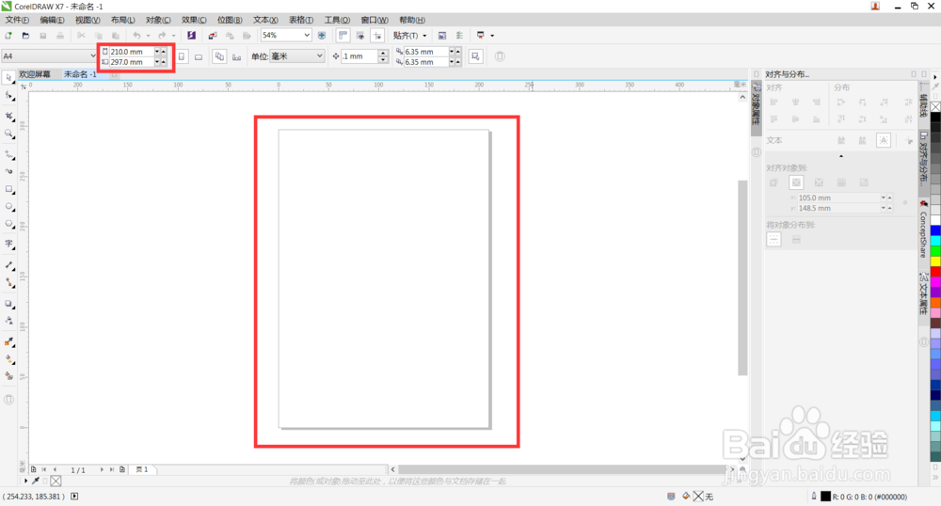Select the Rectangle tool
Image resolution: width=941 pixels, height=506 pixels.
(9, 189)
